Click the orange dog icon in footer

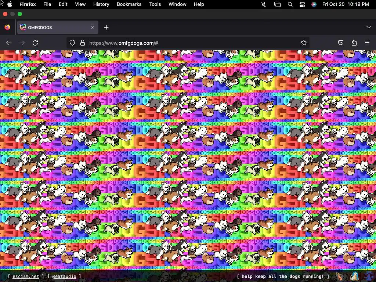[x=340, y=276]
